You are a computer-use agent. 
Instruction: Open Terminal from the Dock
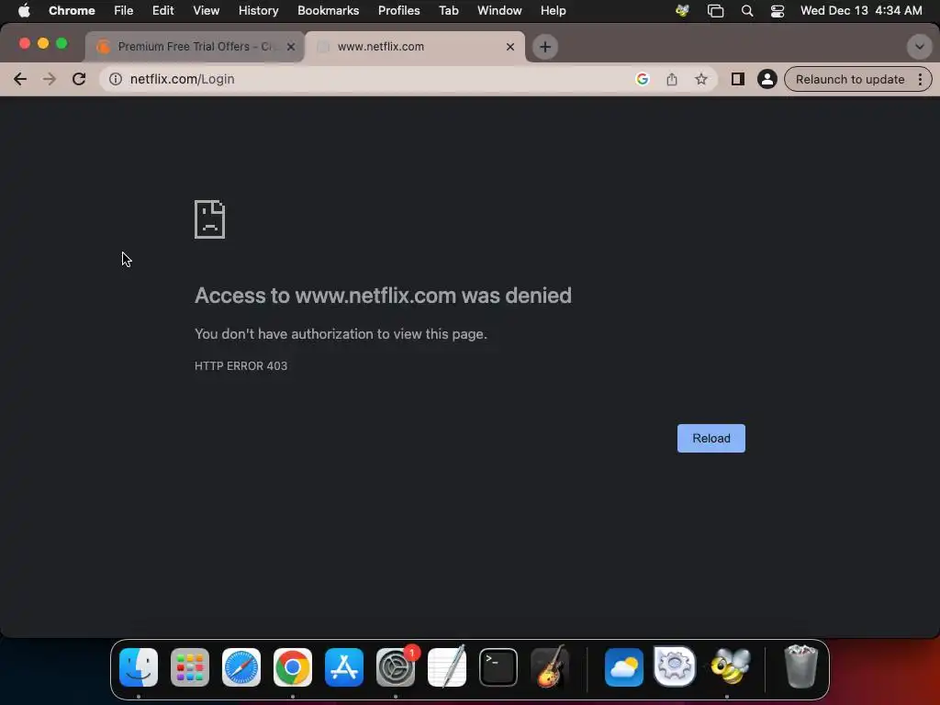click(498, 667)
